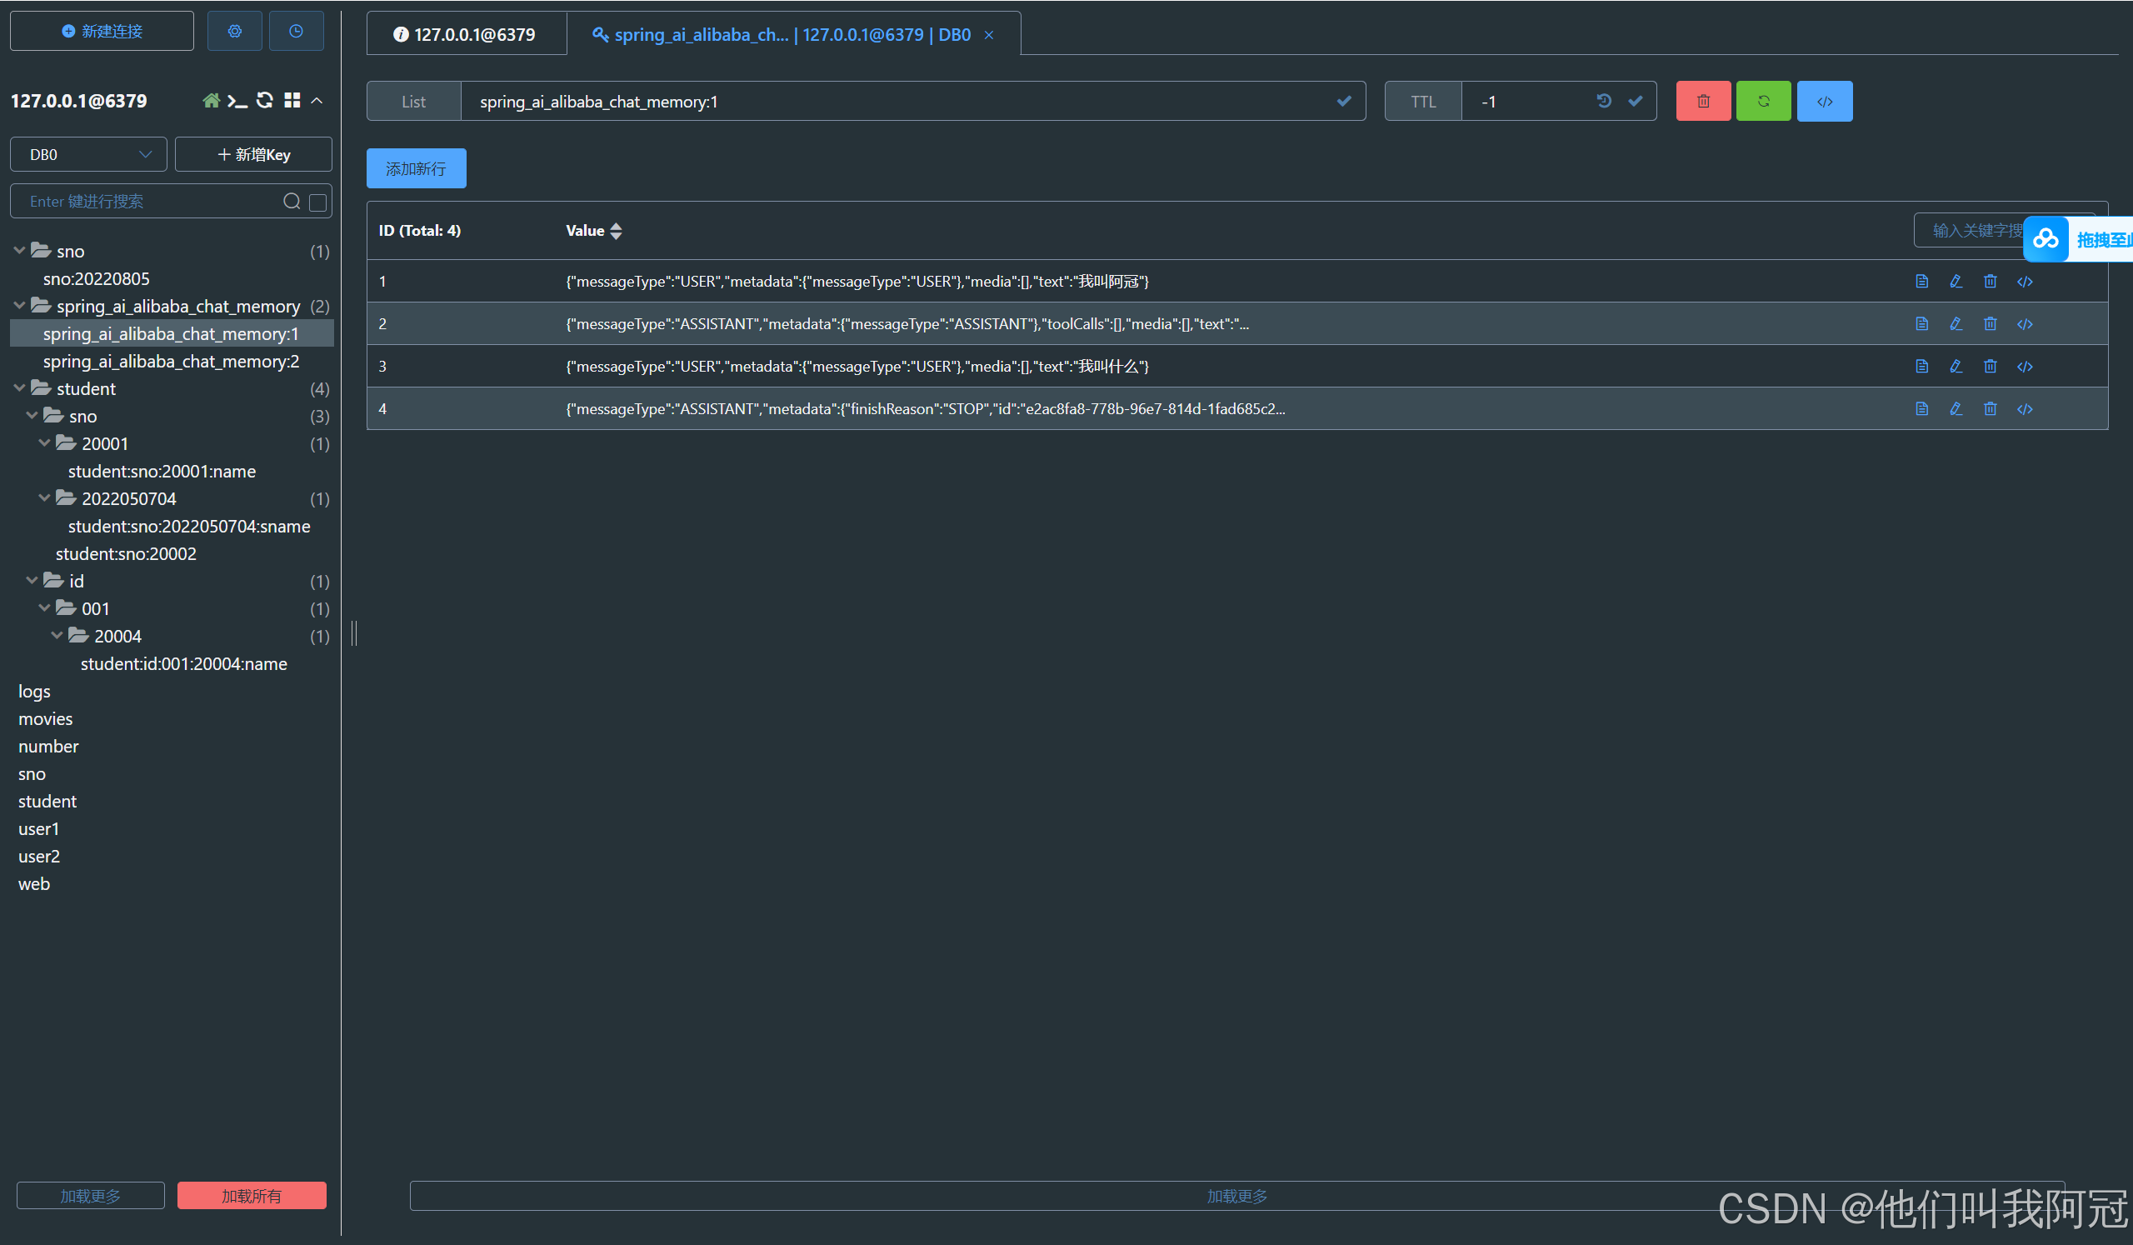Viewport: 2133px width, 1245px height.
Task: Refresh the connection key list
Action: tap(264, 101)
